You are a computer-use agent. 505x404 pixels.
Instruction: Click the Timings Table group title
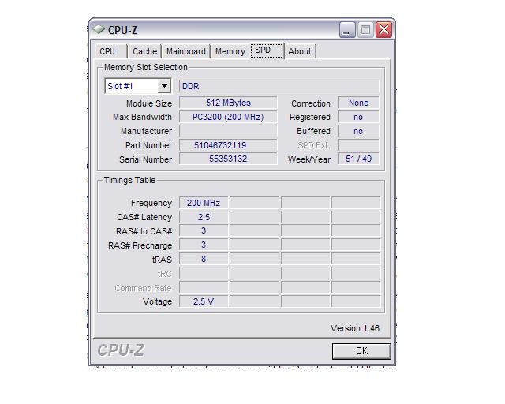pos(129,180)
